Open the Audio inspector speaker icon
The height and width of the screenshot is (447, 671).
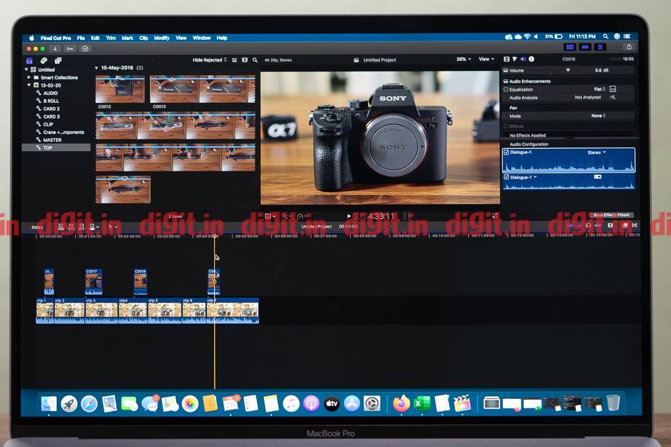click(x=523, y=59)
